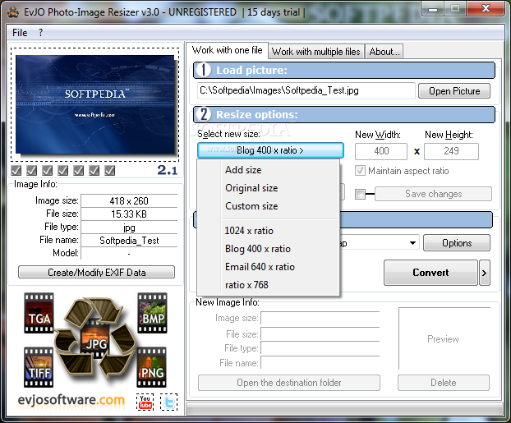Click the File size value 15.33 KB
The width and height of the screenshot is (511, 423).
click(x=129, y=214)
